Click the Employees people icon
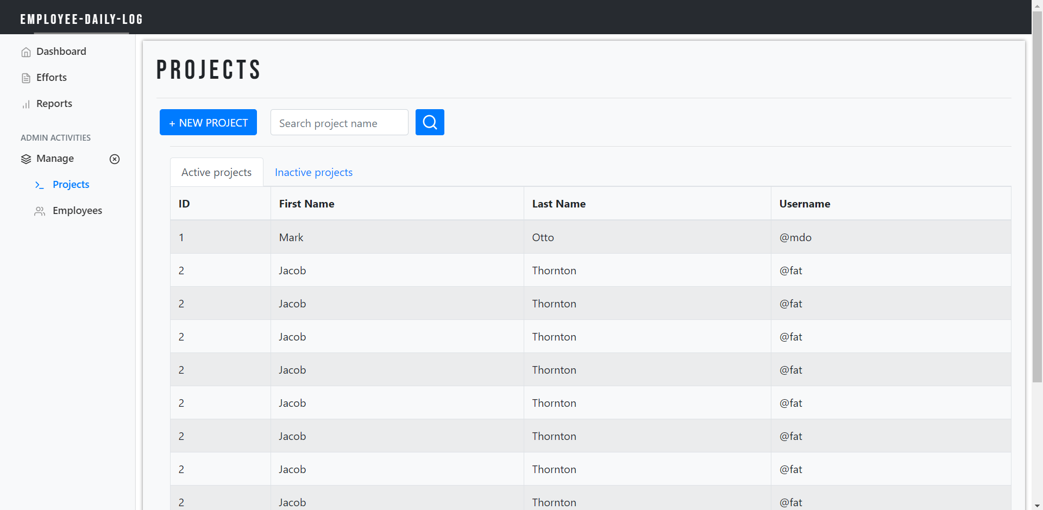 click(x=40, y=211)
